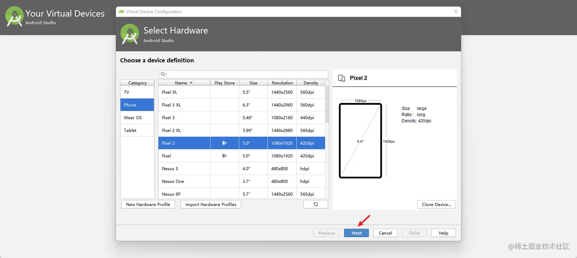Focus the device search field
This screenshot has height=258, width=577.
pyautogui.click(x=243, y=74)
